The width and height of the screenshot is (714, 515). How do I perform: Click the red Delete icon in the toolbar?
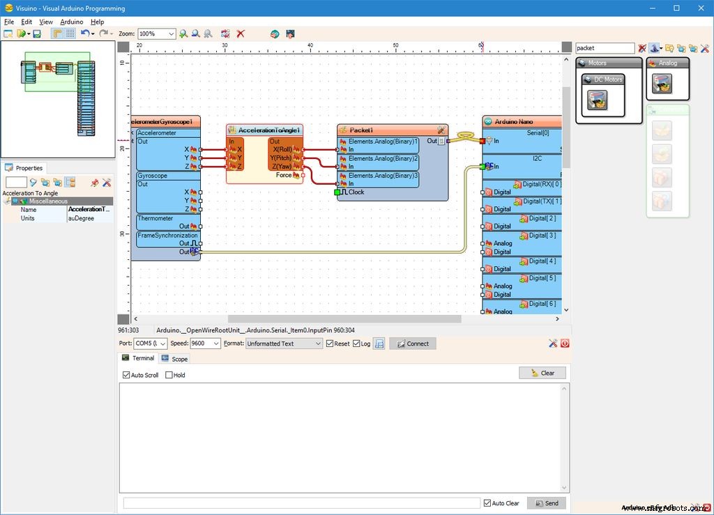click(x=241, y=33)
